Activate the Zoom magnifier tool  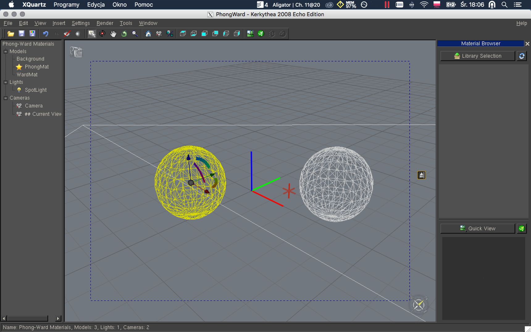tap(135, 34)
